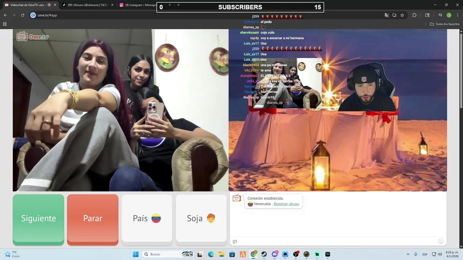
Task: Open the tab search icon in toolbar
Action: (x=427, y=15)
